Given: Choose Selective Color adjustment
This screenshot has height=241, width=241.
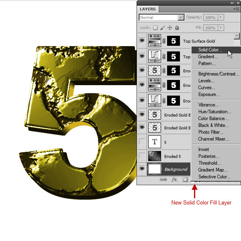Looking at the screenshot, I should tap(216, 177).
